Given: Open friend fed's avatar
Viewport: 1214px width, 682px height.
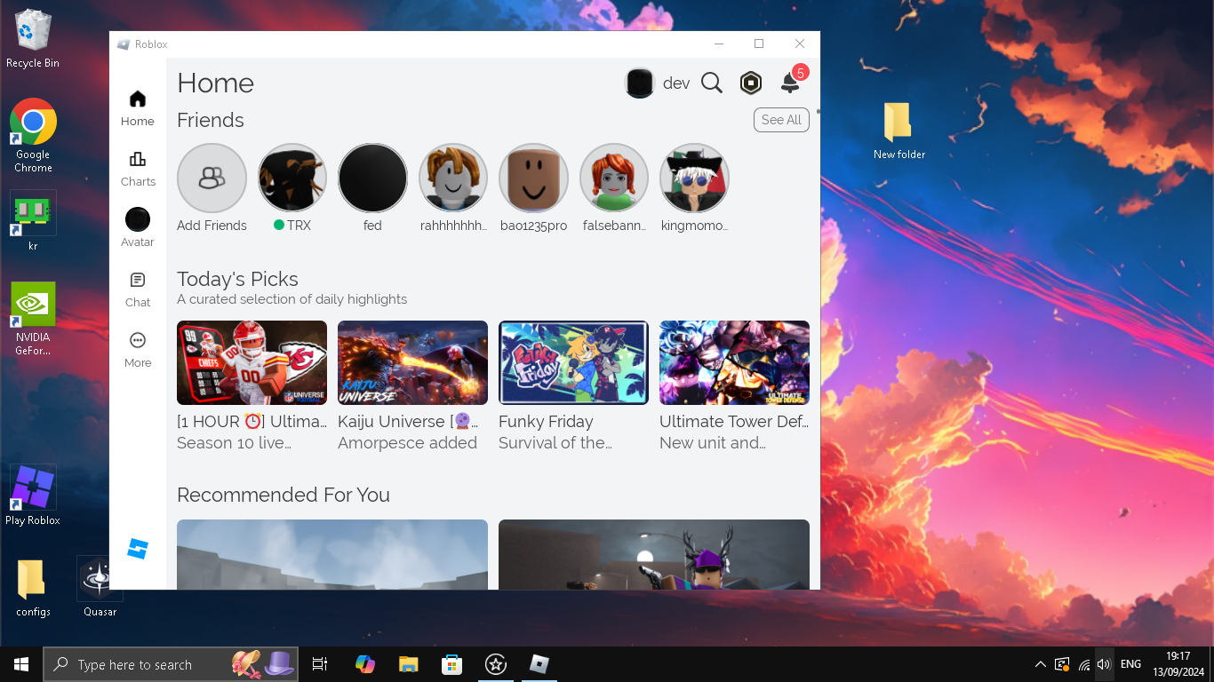Looking at the screenshot, I should click(x=372, y=178).
